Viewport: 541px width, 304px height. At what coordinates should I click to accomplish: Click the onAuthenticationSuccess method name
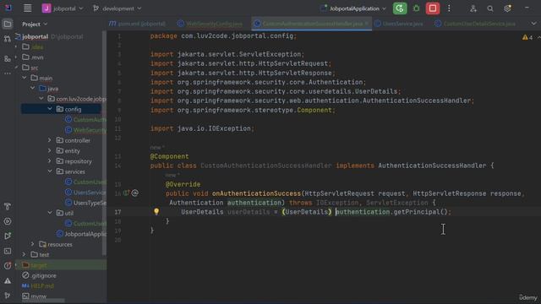point(256,193)
